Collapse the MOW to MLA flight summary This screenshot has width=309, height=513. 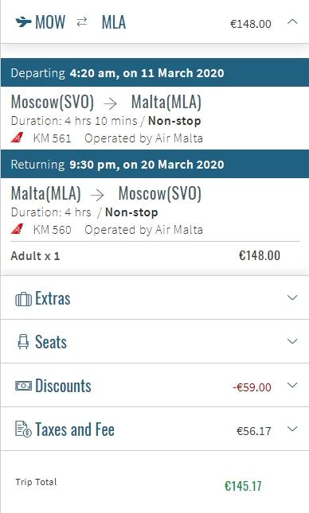[x=292, y=22]
